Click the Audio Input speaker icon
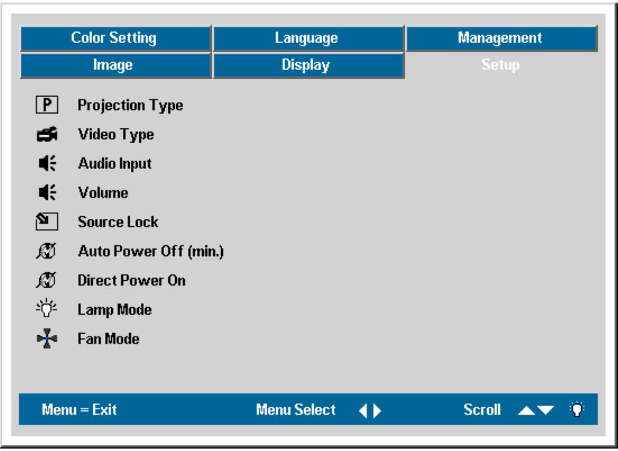The image size is (618, 451). click(x=47, y=163)
